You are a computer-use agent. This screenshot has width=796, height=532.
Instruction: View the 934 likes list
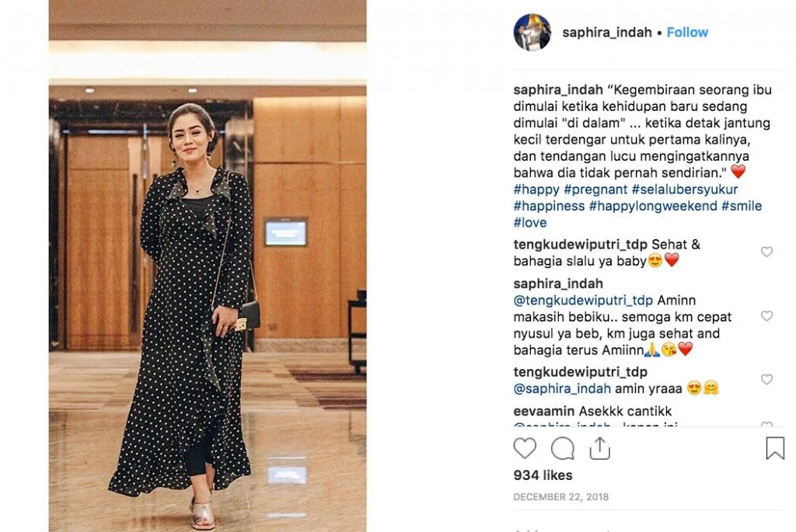click(543, 475)
